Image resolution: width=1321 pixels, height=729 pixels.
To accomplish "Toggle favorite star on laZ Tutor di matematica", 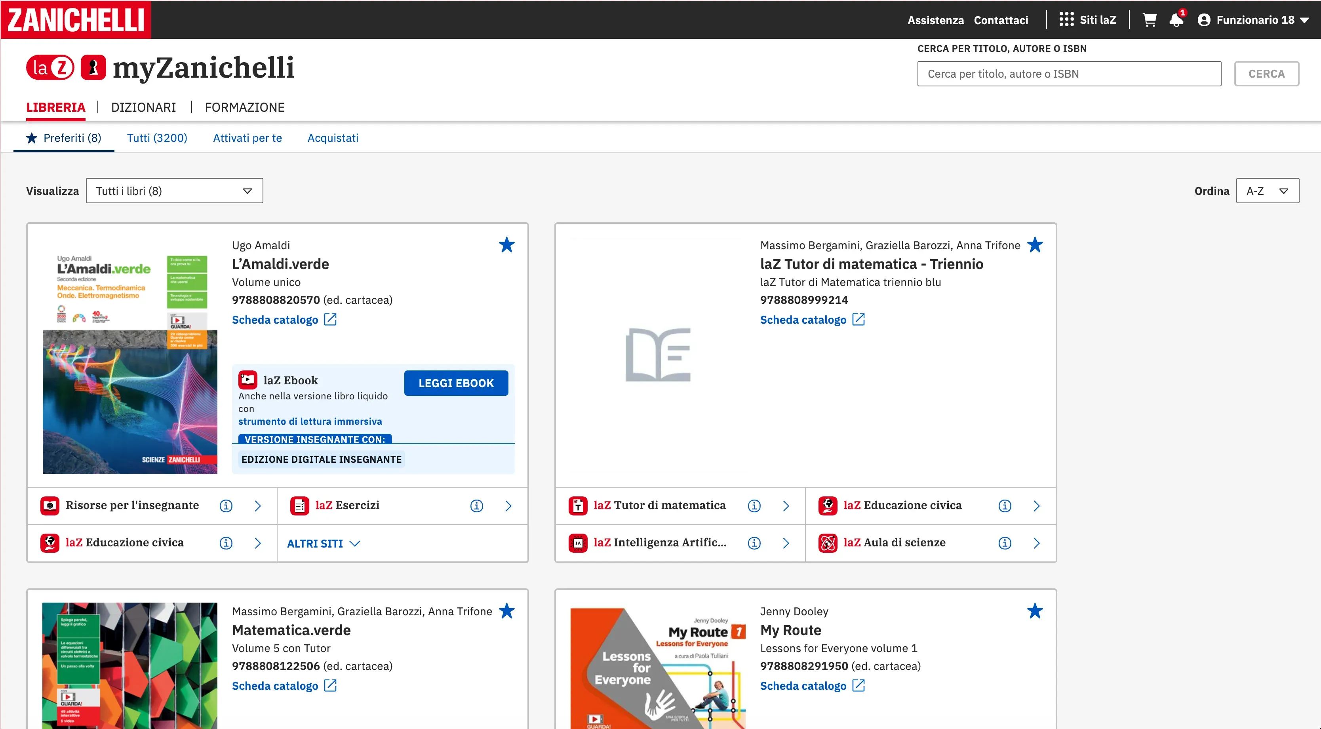I will tap(1035, 245).
